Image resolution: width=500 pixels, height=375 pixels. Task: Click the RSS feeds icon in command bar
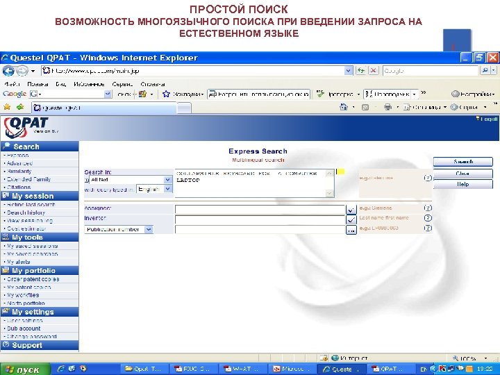point(365,108)
